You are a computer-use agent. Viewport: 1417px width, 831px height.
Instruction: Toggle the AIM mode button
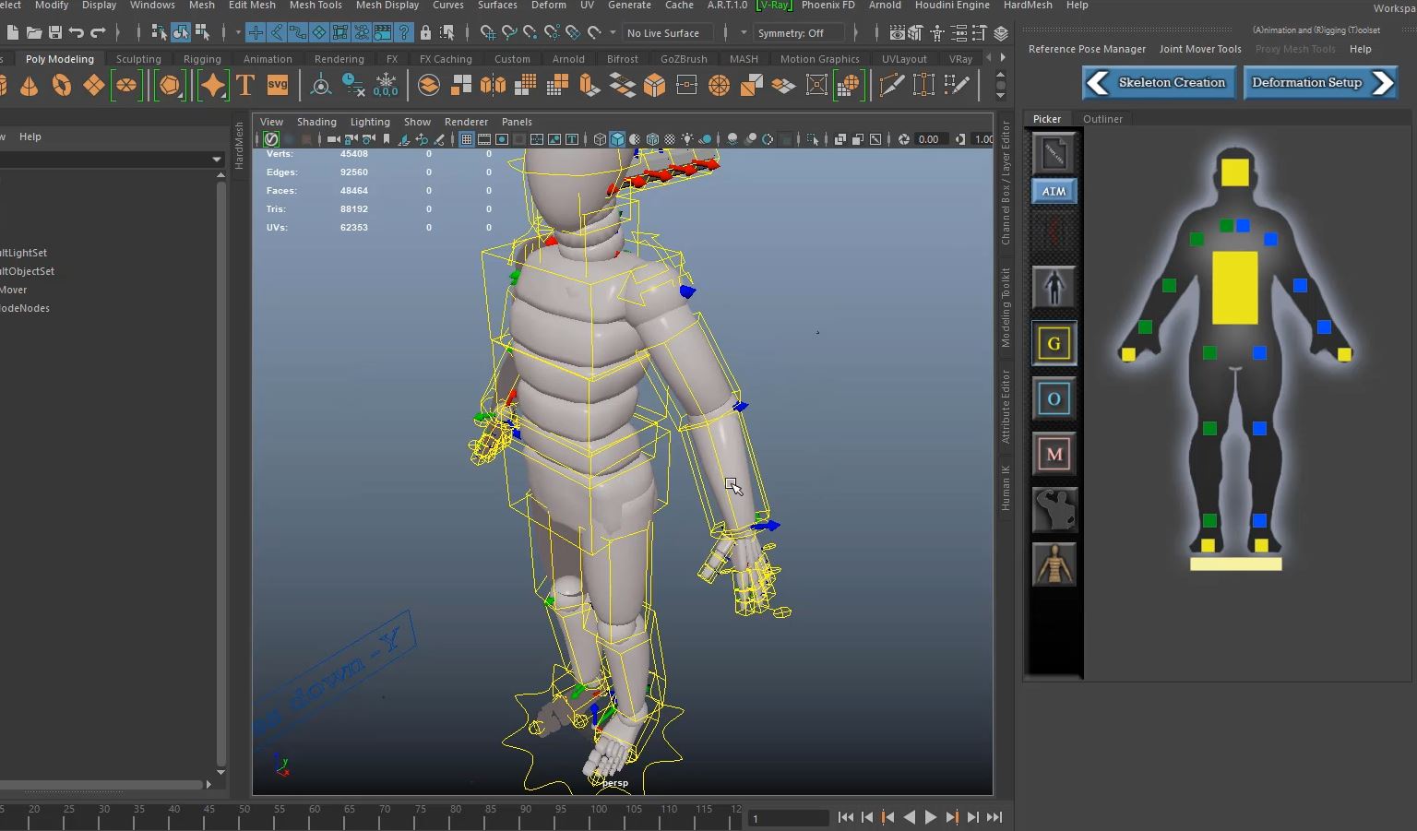click(1054, 192)
